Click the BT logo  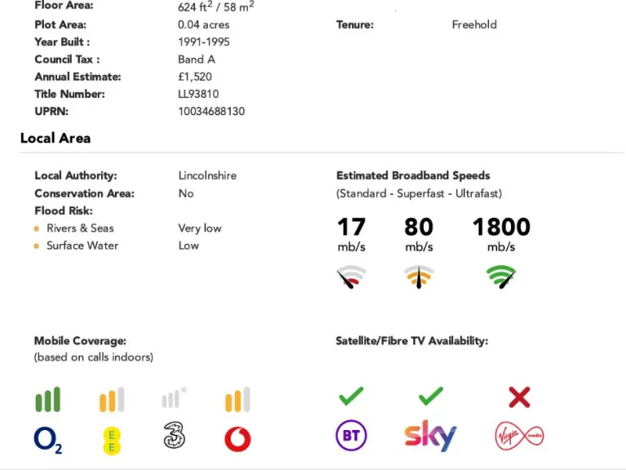[x=351, y=437]
